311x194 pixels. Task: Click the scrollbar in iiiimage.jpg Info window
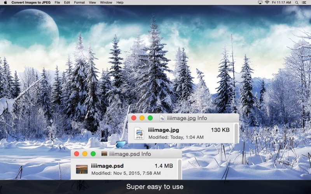236,133
